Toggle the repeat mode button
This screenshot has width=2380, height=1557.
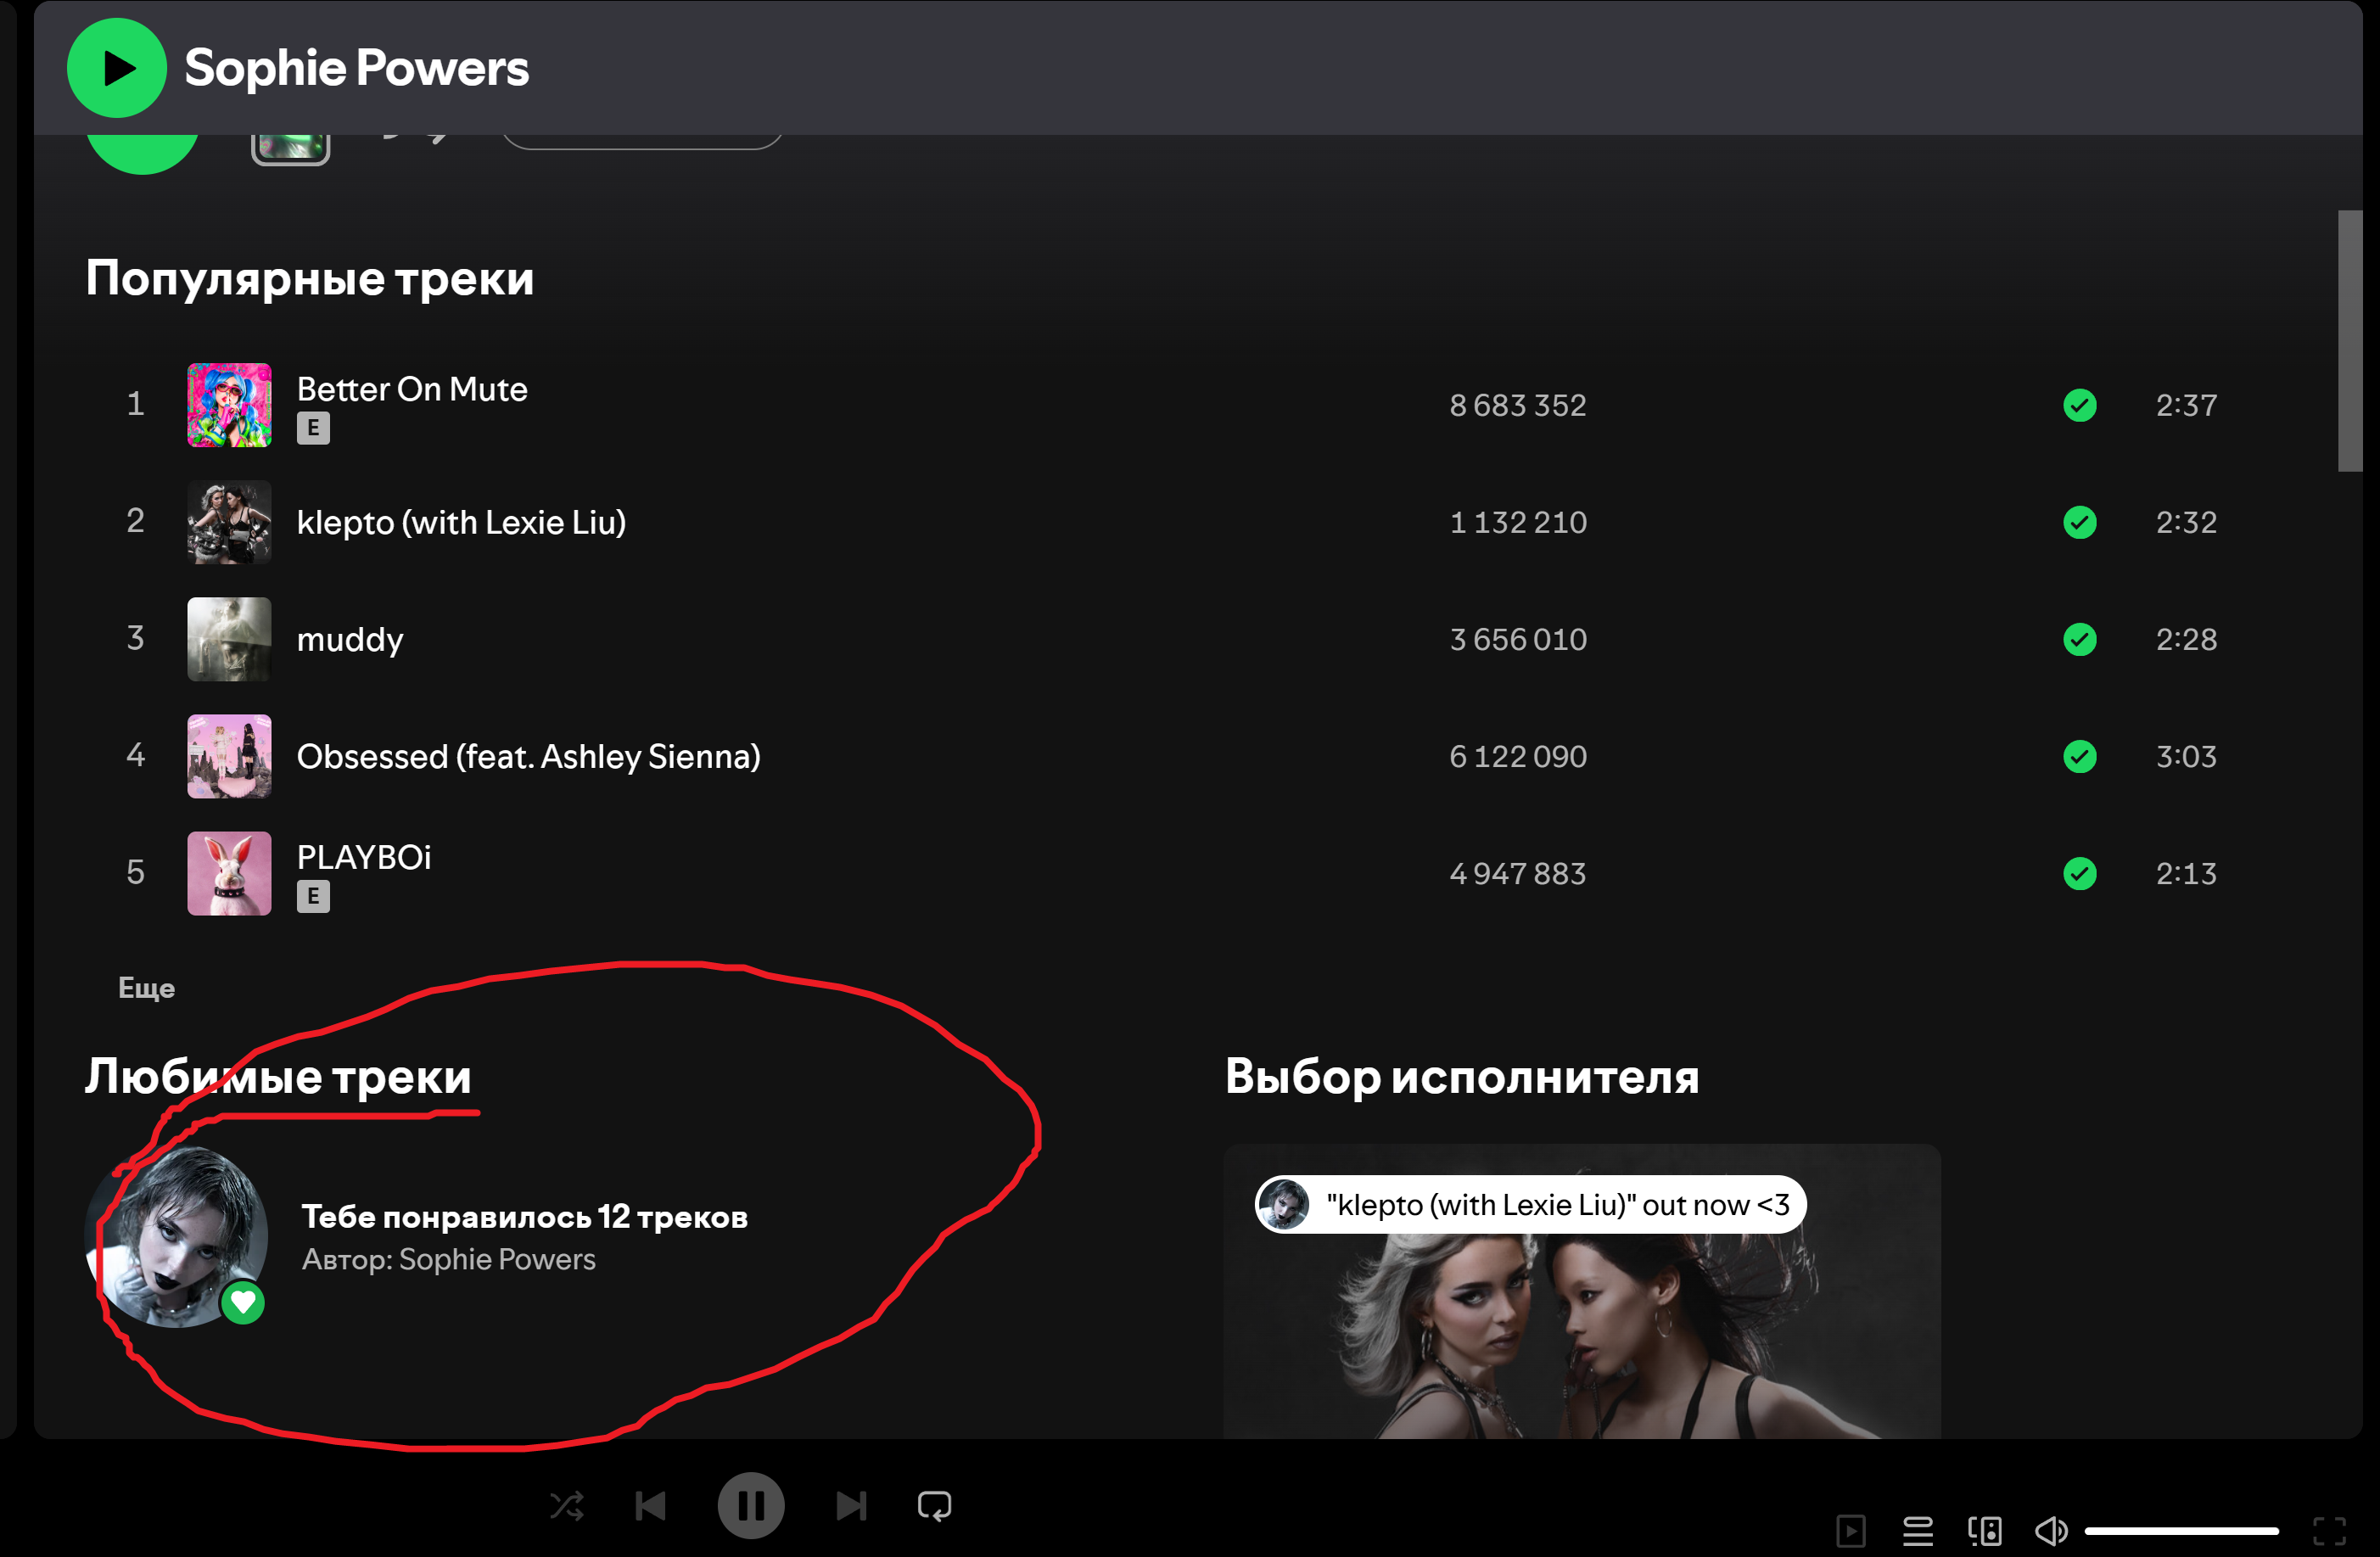935,1505
